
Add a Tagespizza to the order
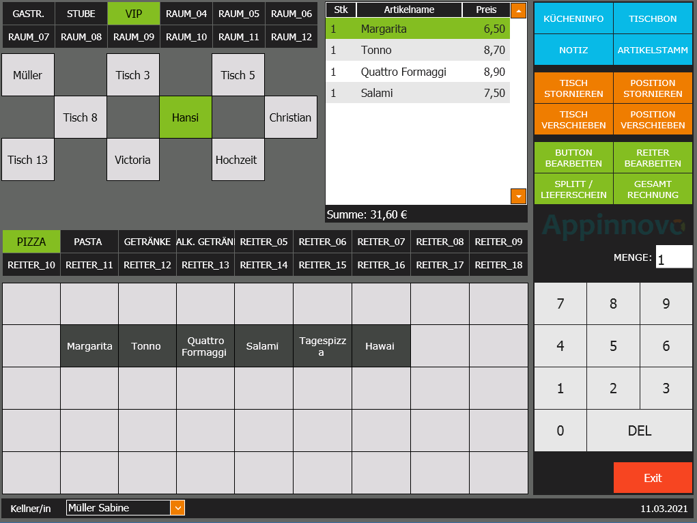pos(322,346)
